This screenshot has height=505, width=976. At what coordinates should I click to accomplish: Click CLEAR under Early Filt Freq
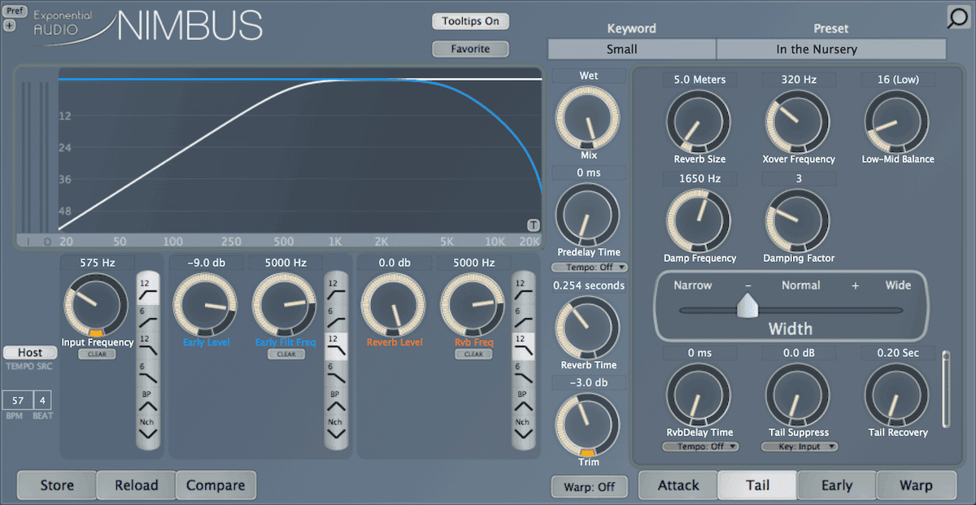click(285, 355)
